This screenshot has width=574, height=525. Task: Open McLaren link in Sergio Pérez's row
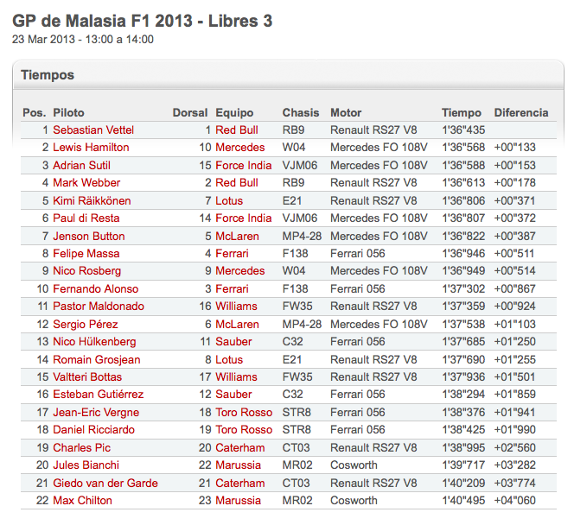point(238,325)
